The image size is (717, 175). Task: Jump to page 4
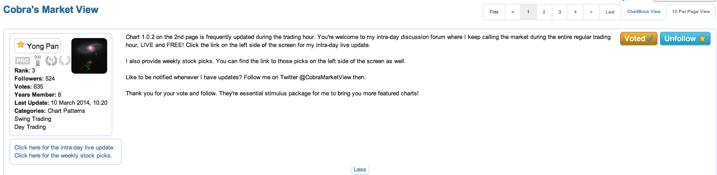pyautogui.click(x=576, y=12)
